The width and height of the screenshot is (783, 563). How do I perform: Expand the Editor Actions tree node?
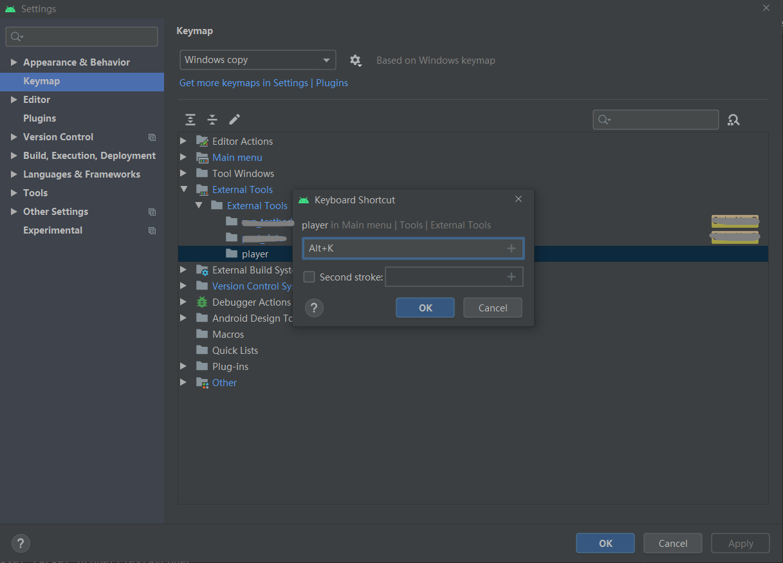point(183,142)
